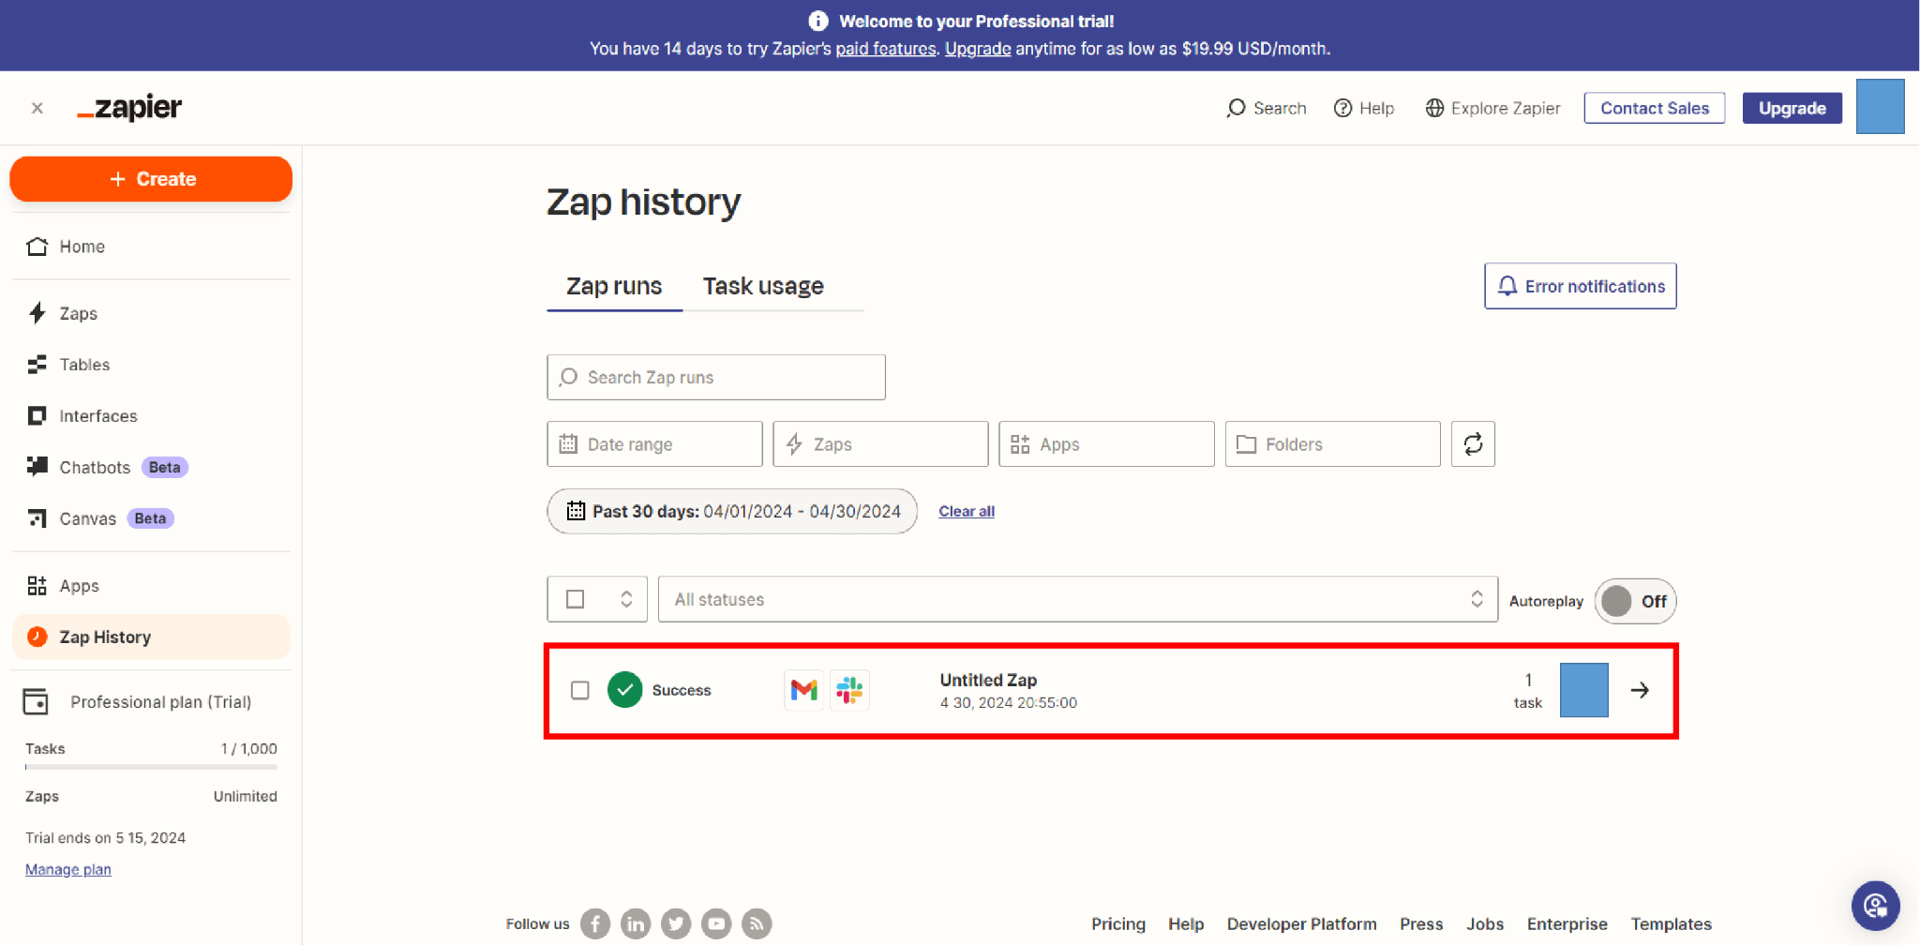Open Interfaces in the sidebar
The image size is (1920, 945).
point(151,415)
